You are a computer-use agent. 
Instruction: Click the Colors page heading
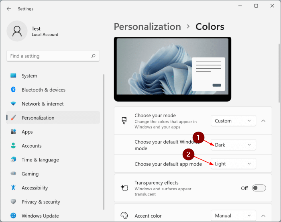click(x=210, y=27)
